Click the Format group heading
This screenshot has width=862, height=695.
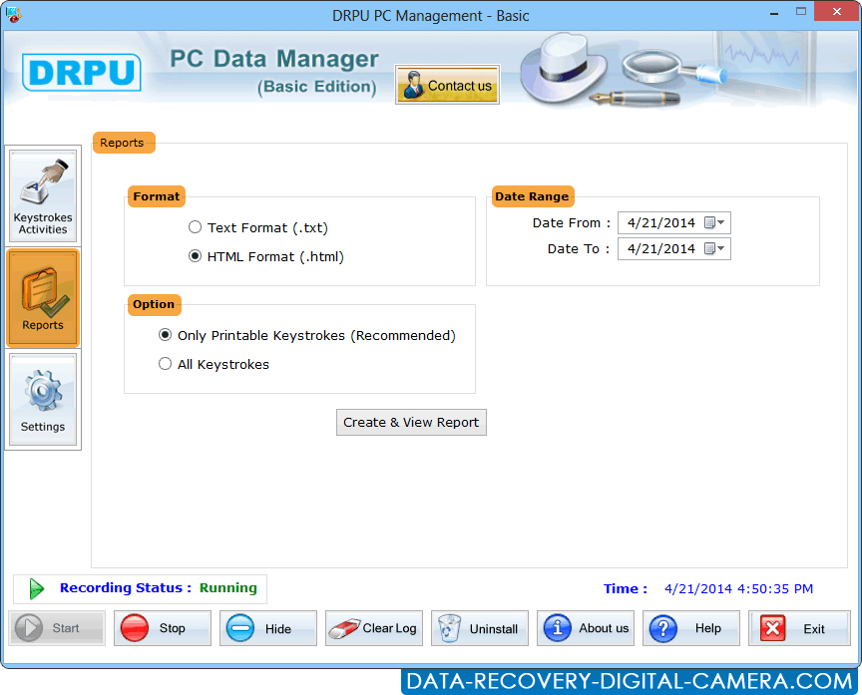tap(156, 196)
